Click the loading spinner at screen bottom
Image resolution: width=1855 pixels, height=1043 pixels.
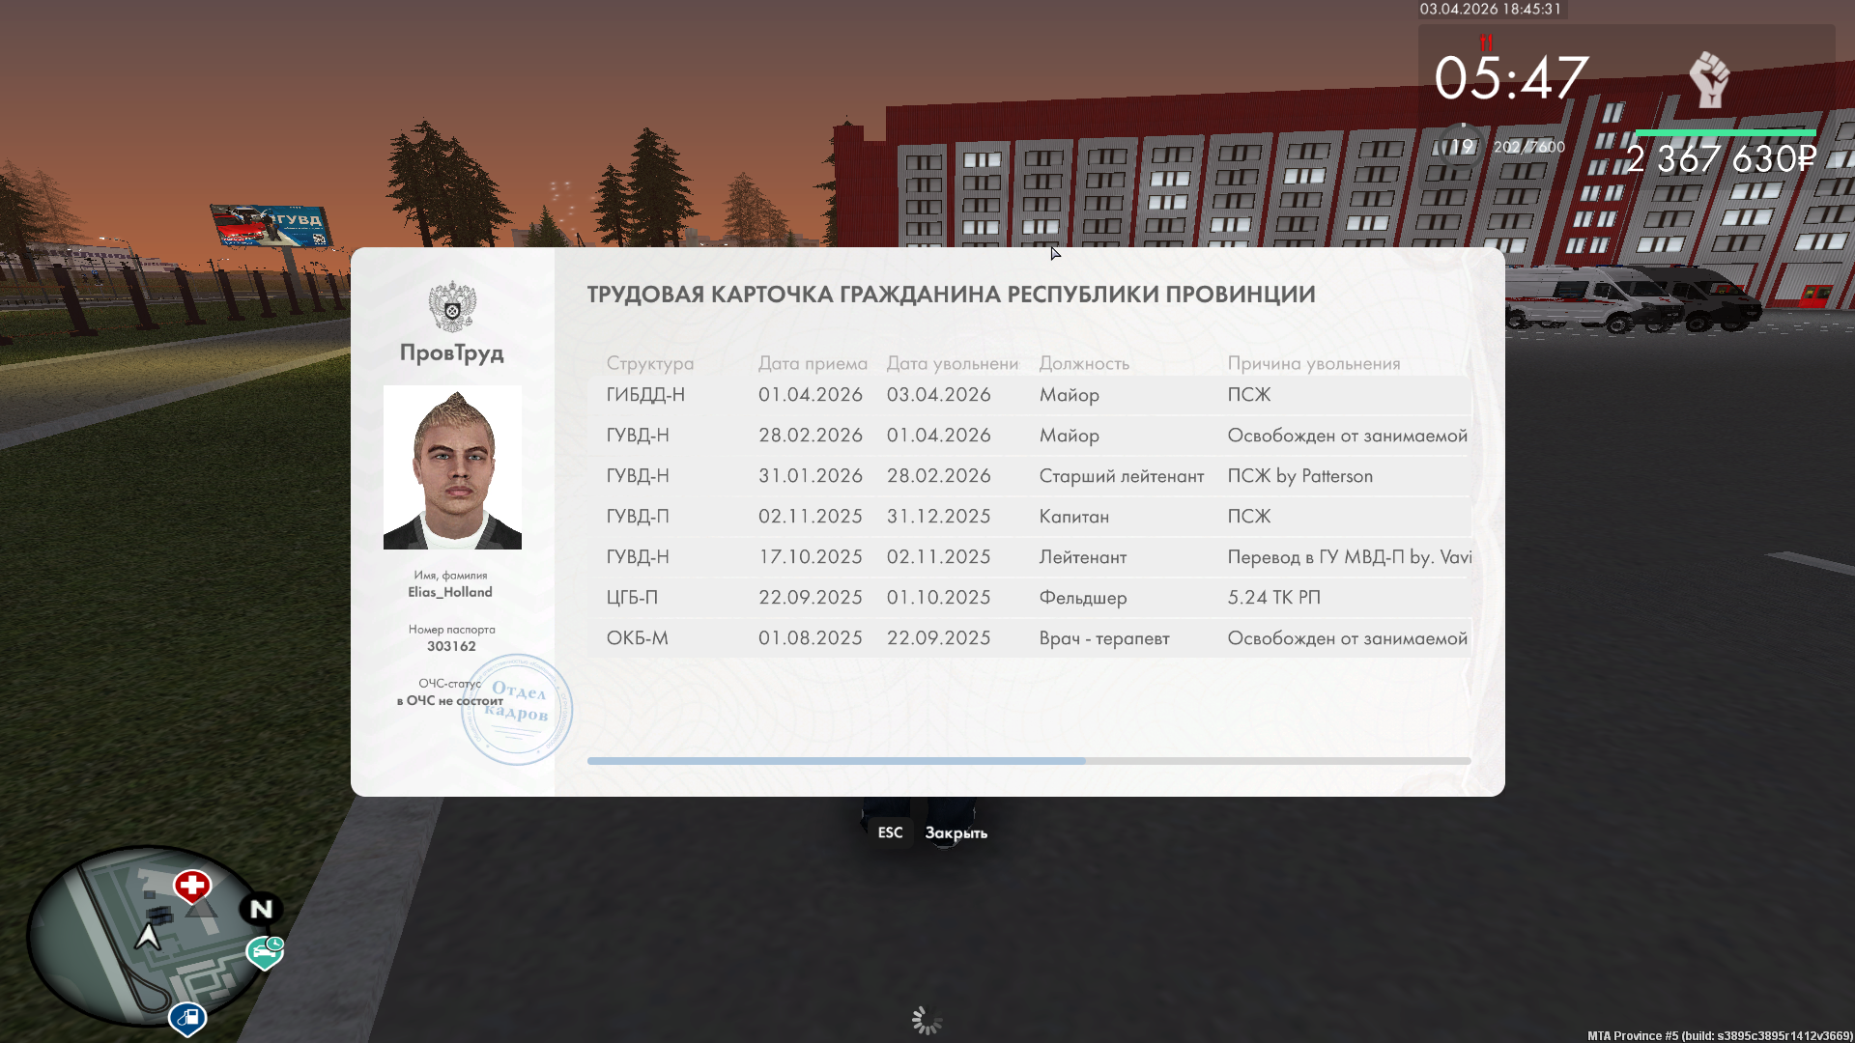[927, 1021]
